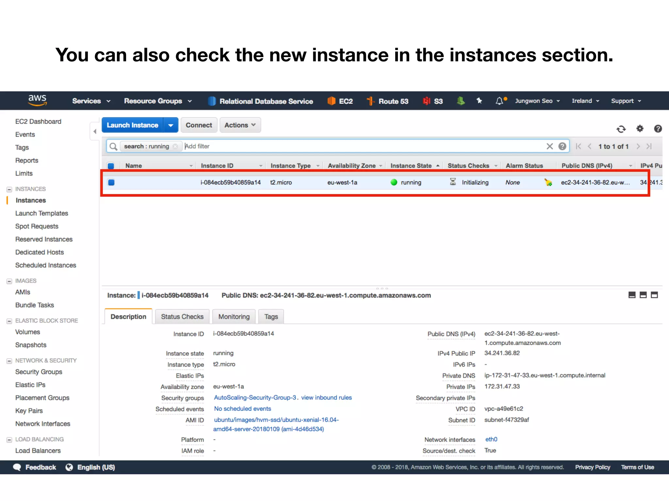
Task: Open Launch Templates in the sidebar
Action: click(41, 214)
